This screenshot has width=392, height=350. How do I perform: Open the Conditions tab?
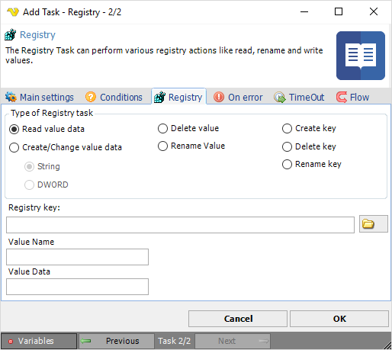tap(114, 97)
